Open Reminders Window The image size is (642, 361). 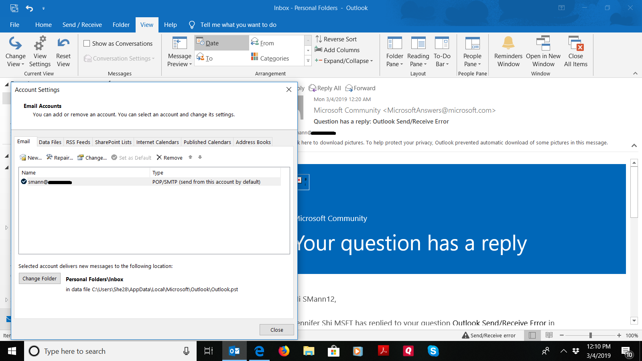point(508,52)
